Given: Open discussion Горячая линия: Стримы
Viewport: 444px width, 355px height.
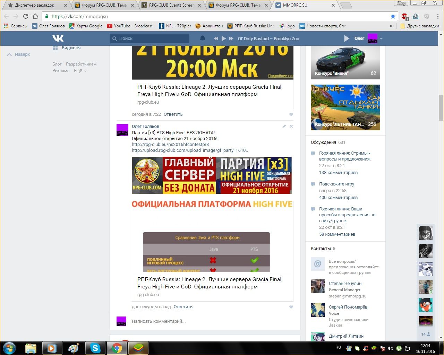Looking at the screenshot, I should coord(345,156).
